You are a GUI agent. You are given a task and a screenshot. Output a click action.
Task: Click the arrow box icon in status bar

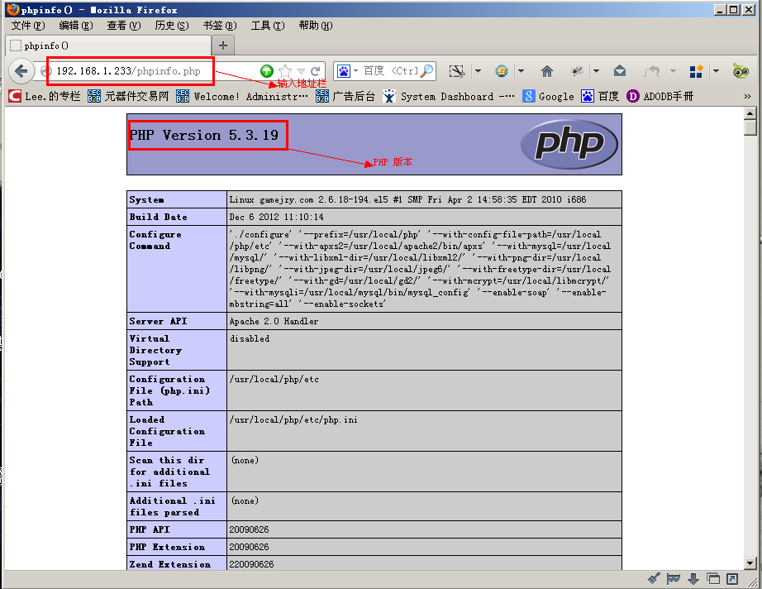pos(732,579)
